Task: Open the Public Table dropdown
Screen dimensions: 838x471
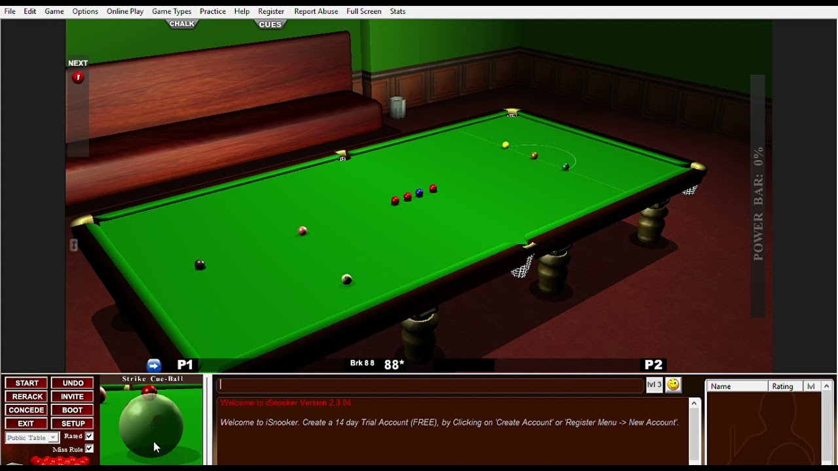Action: click(32, 438)
